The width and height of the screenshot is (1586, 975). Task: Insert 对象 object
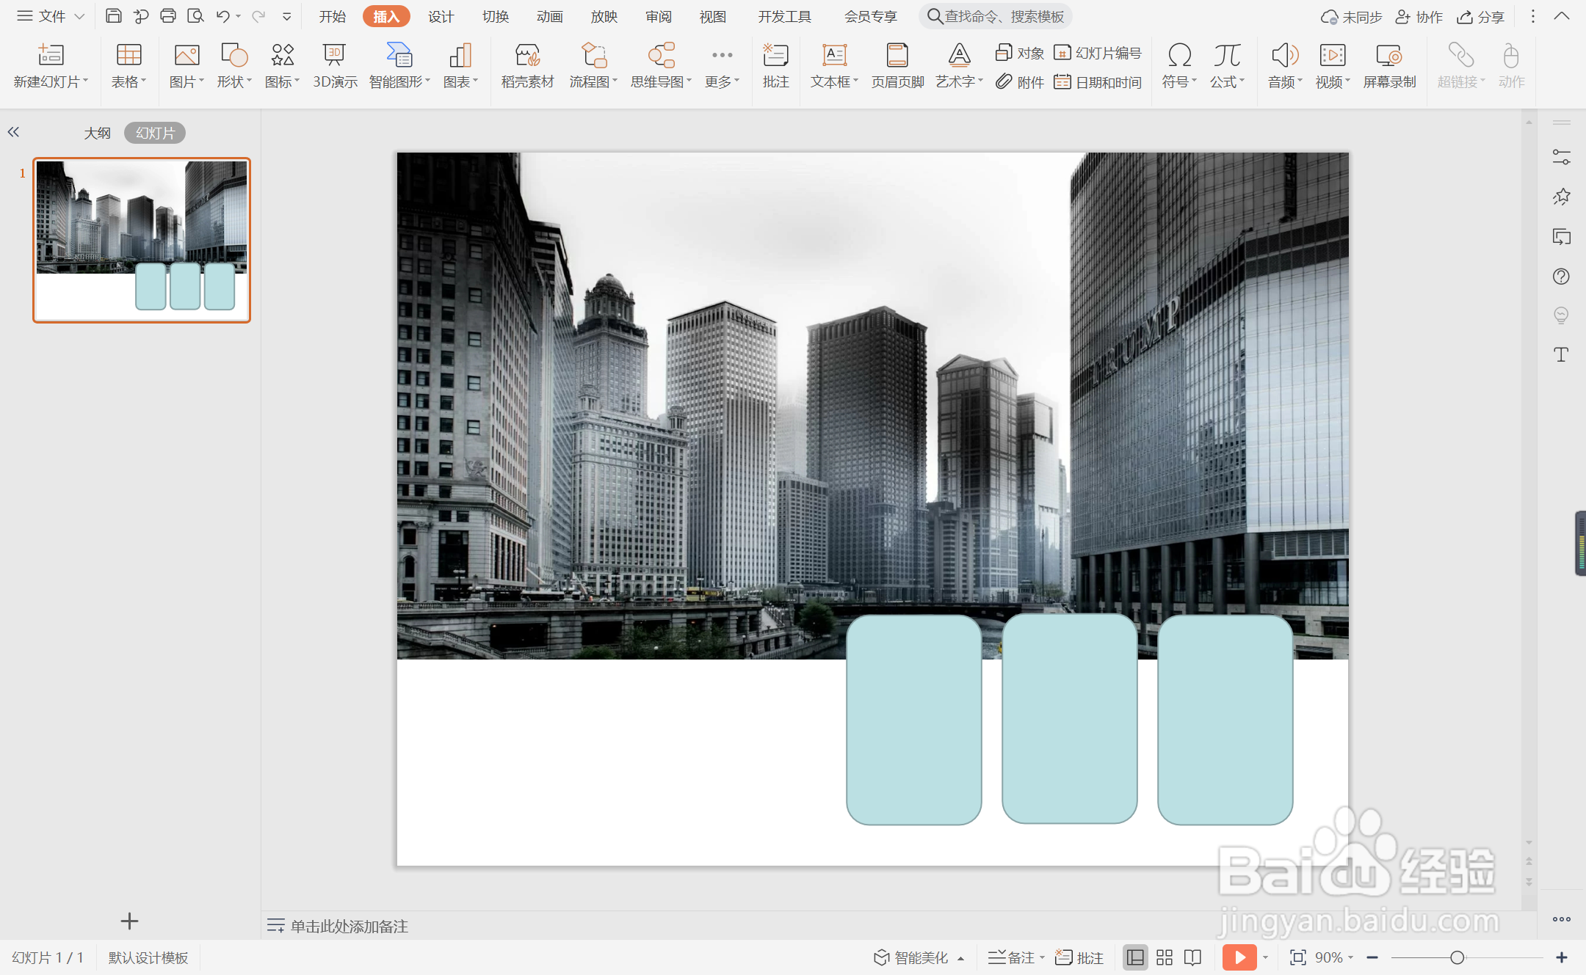click(1019, 53)
